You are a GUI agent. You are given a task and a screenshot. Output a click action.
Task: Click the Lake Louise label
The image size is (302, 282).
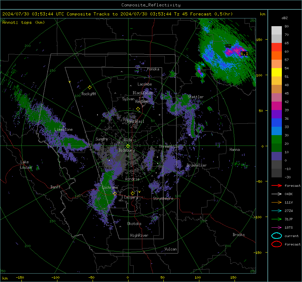pyautogui.click(x=26, y=165)
